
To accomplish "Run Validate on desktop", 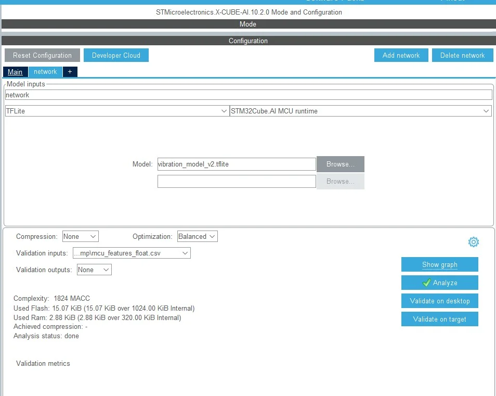I will click(x=439, y=301).
